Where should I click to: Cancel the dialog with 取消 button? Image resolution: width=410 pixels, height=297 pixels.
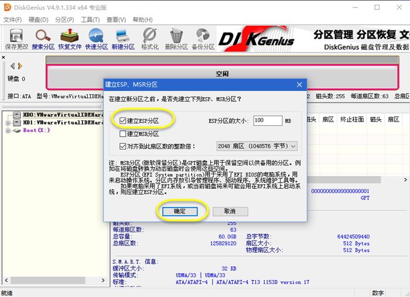(230, 212)
